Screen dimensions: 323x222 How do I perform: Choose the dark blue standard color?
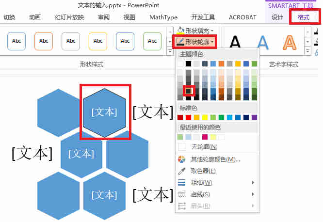[x=246, y=118]
